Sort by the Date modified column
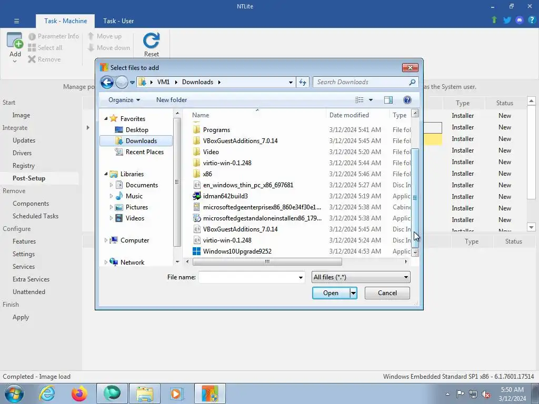This screenshot has width=539, height=404. 349,115
